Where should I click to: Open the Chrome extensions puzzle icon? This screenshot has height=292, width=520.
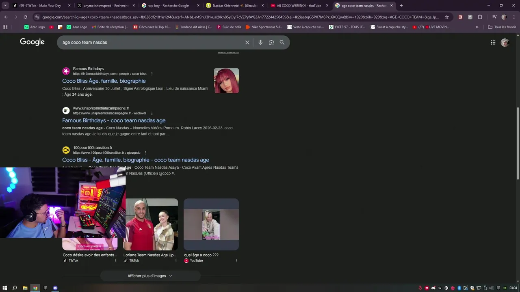tap(480, 17)
